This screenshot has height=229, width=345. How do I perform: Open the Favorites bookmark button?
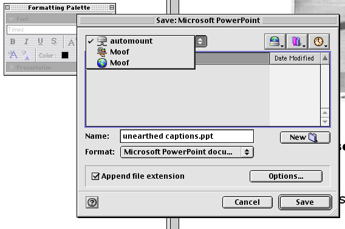tap(297, 41)
